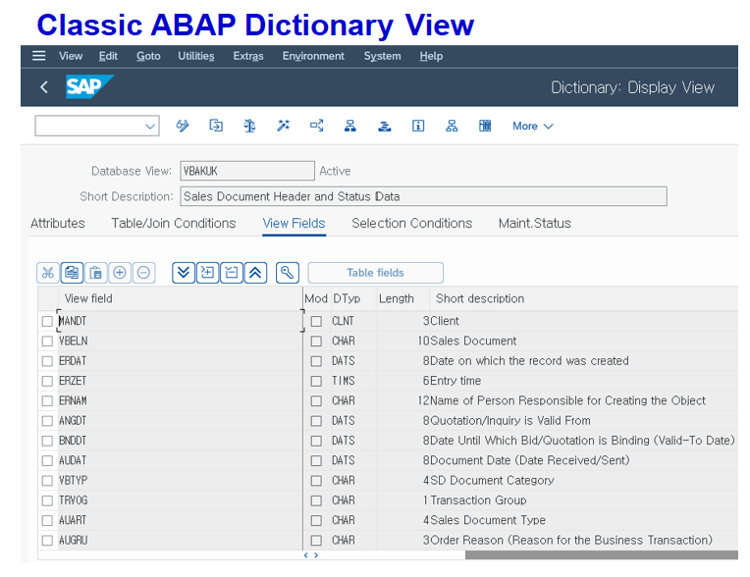Click the Display/Change pencil-glasses toolbar icon

tap(183, 127)
